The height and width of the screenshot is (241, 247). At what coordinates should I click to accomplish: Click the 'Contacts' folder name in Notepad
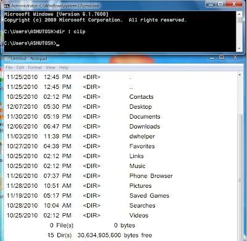(x=141, y=97)
